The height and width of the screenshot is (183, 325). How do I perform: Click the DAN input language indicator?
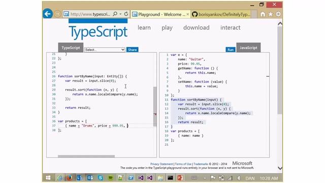pyautogui.click(x=250, y=178)
